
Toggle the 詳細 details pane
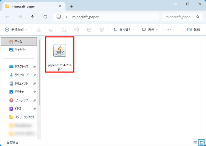(194, 30)
